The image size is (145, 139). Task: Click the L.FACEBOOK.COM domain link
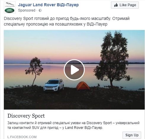(22, 137)
